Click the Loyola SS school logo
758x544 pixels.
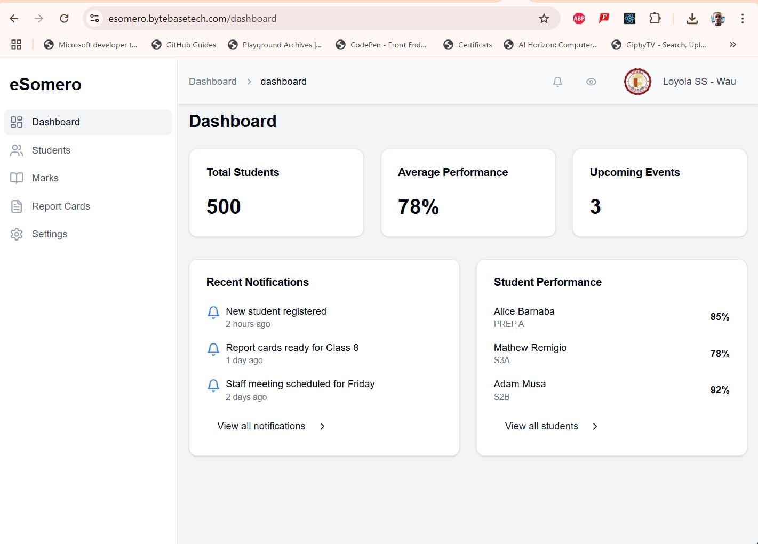tap(637, 82)
